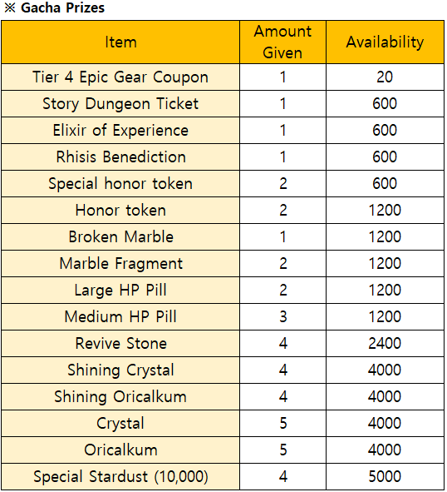Click the Medium HP Pill cell
The height and width of the screenshot is (492, 447).
tap(120, 317)
